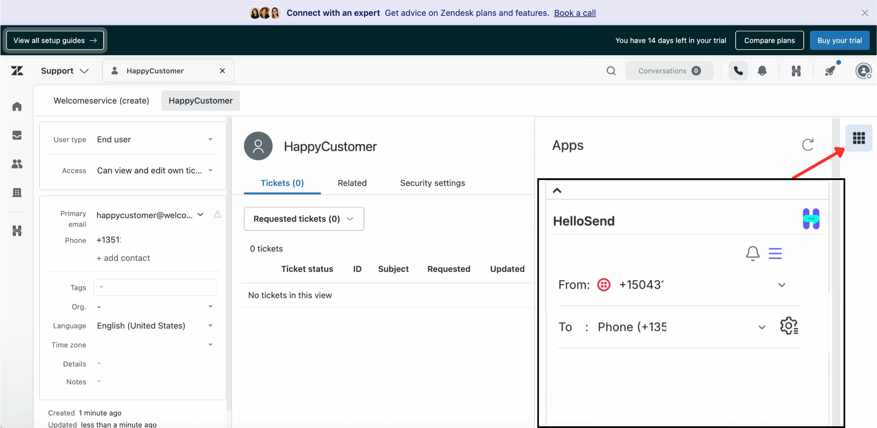Open the Home view in sidebar
The height and width of the screenshot is (428, 877).
(17, 106)
